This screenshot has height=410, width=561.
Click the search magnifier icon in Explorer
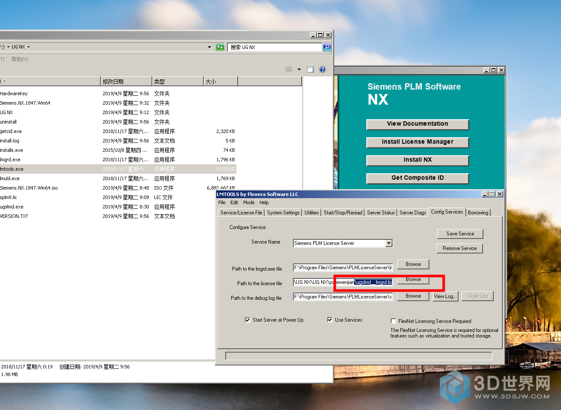pos(327,47)
